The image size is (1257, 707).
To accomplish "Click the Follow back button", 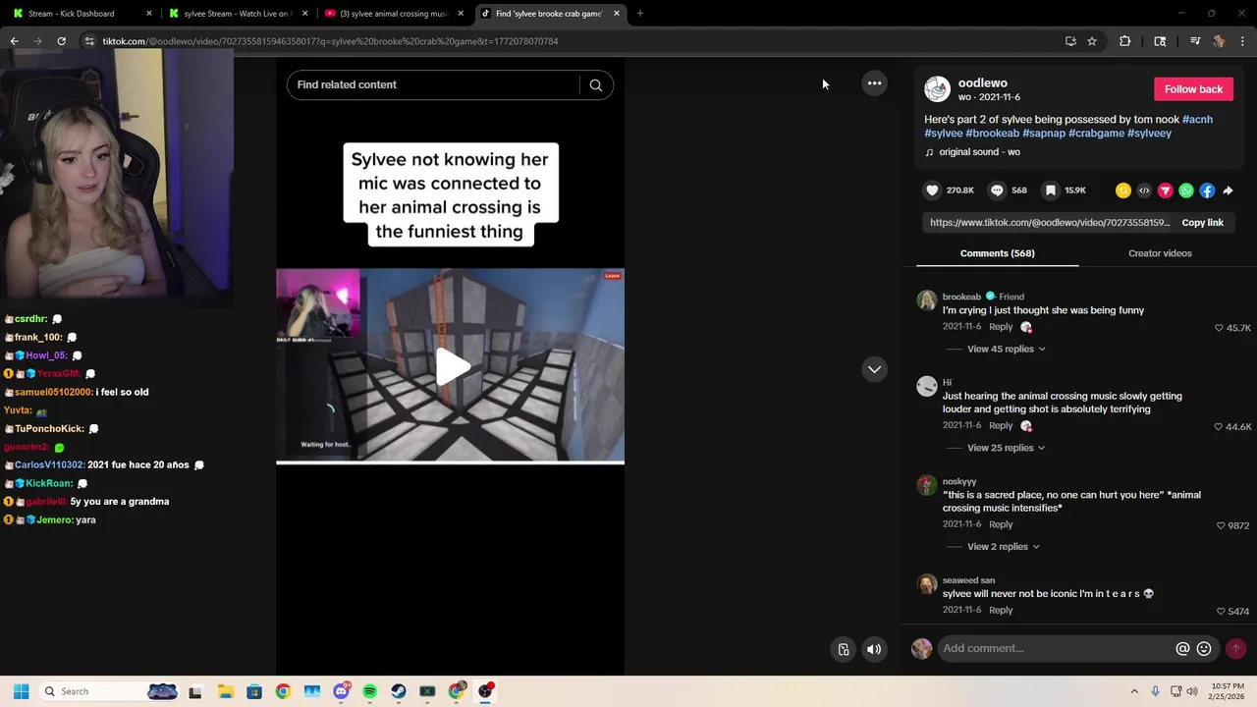I will pyautogui.click(x=1193, y=89).
